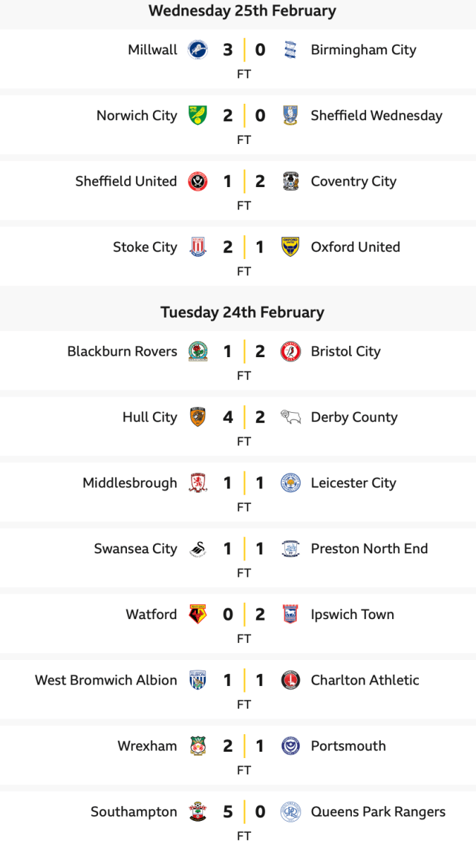The image size is (476, 847).
Task: Open the Stoke City 2-1 match score
Action: (243, 247)
